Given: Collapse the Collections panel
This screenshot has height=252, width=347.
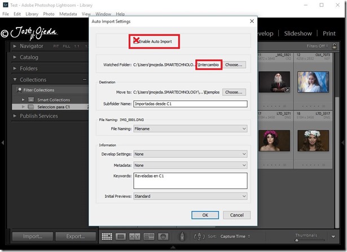Looking at the screenshot, I should tap(15, 79).
